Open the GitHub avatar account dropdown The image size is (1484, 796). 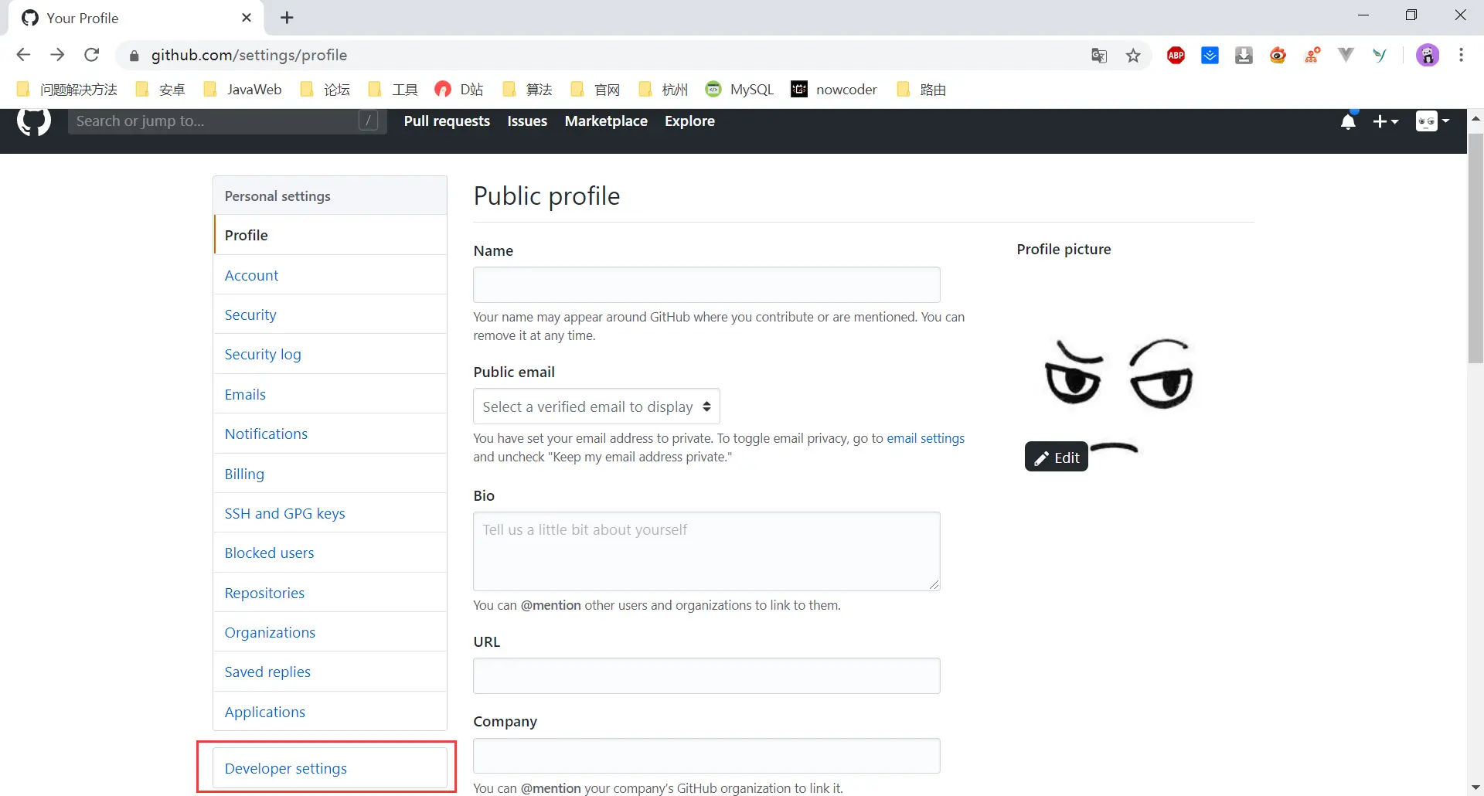1432,121
